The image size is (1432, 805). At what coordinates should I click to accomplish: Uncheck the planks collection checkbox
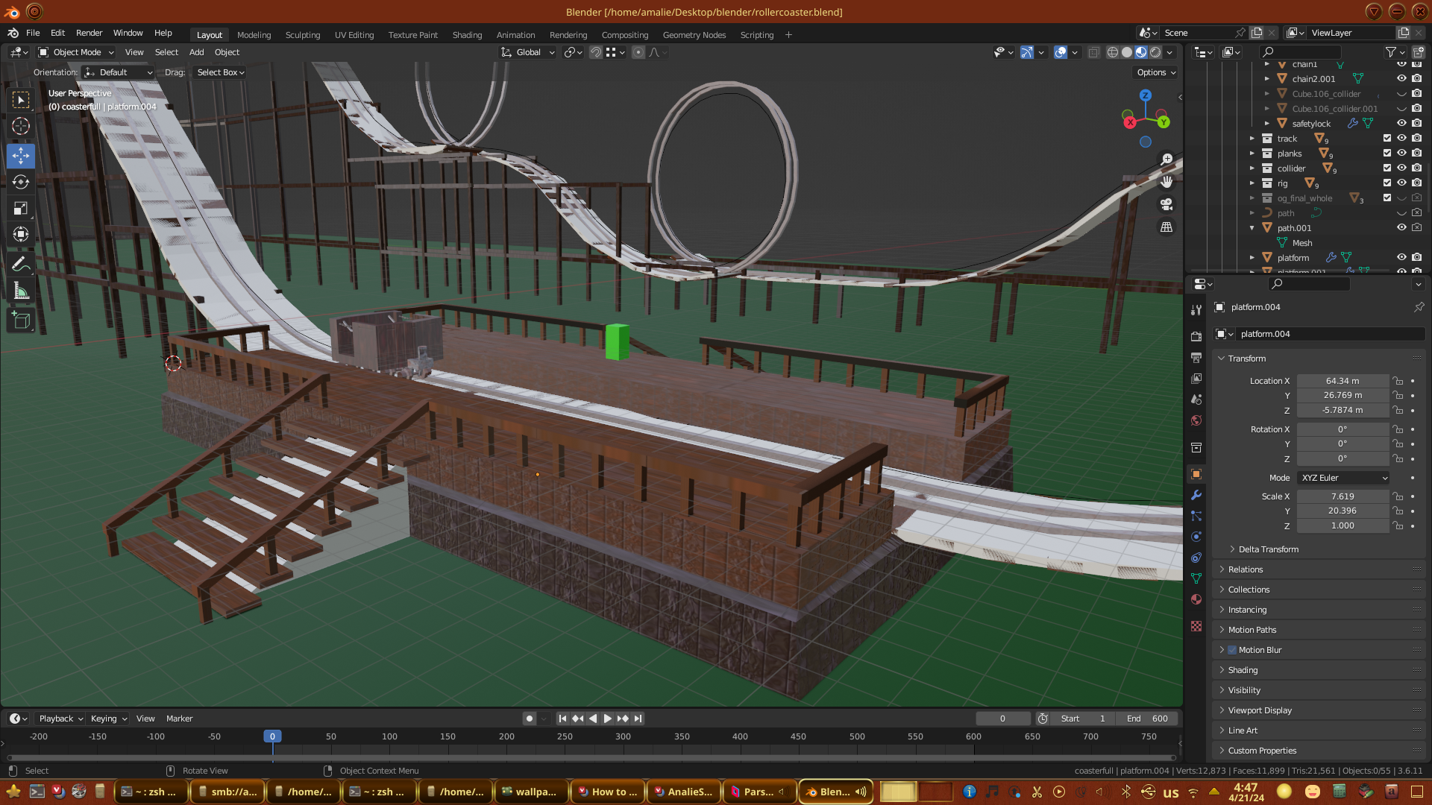tap(1387, 154)
